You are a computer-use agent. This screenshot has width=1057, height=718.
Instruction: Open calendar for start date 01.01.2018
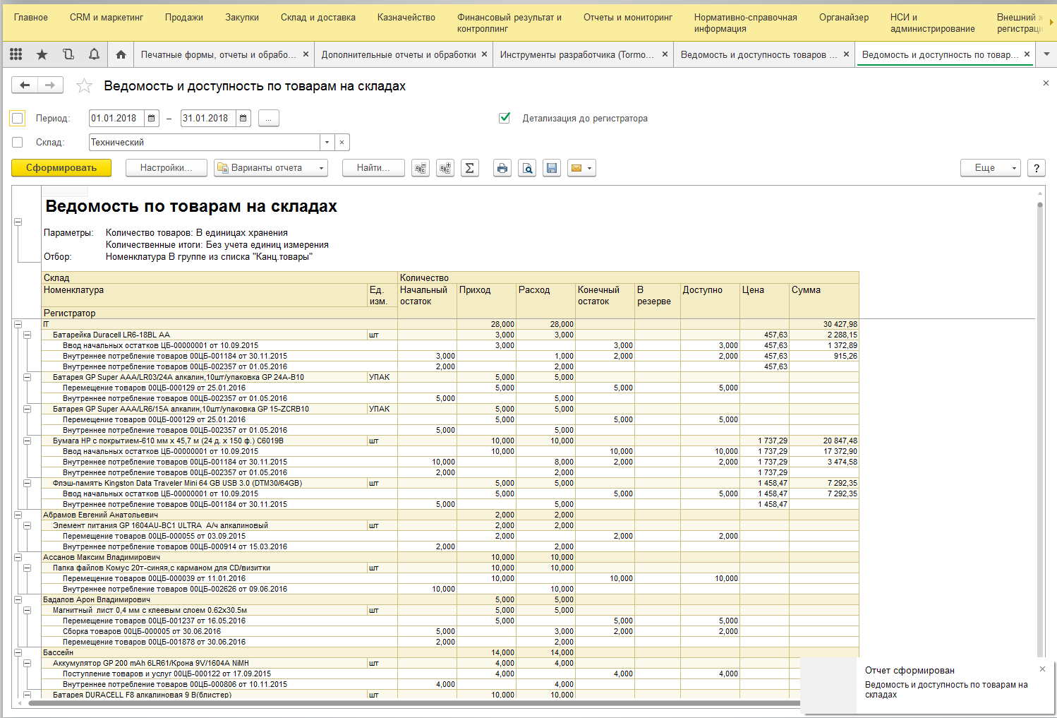pyautogui.click(x=152, y=119)
